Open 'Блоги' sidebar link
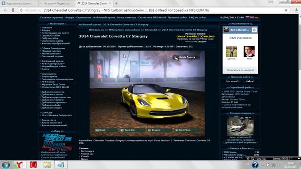 [x=45, y=69]
